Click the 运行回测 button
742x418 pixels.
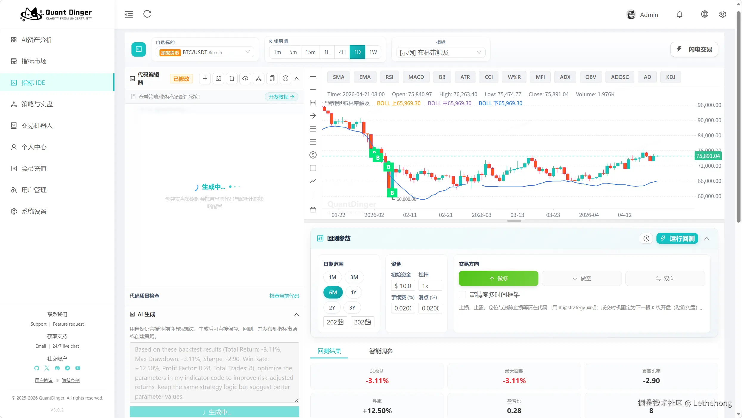click(x=677, y=238)
